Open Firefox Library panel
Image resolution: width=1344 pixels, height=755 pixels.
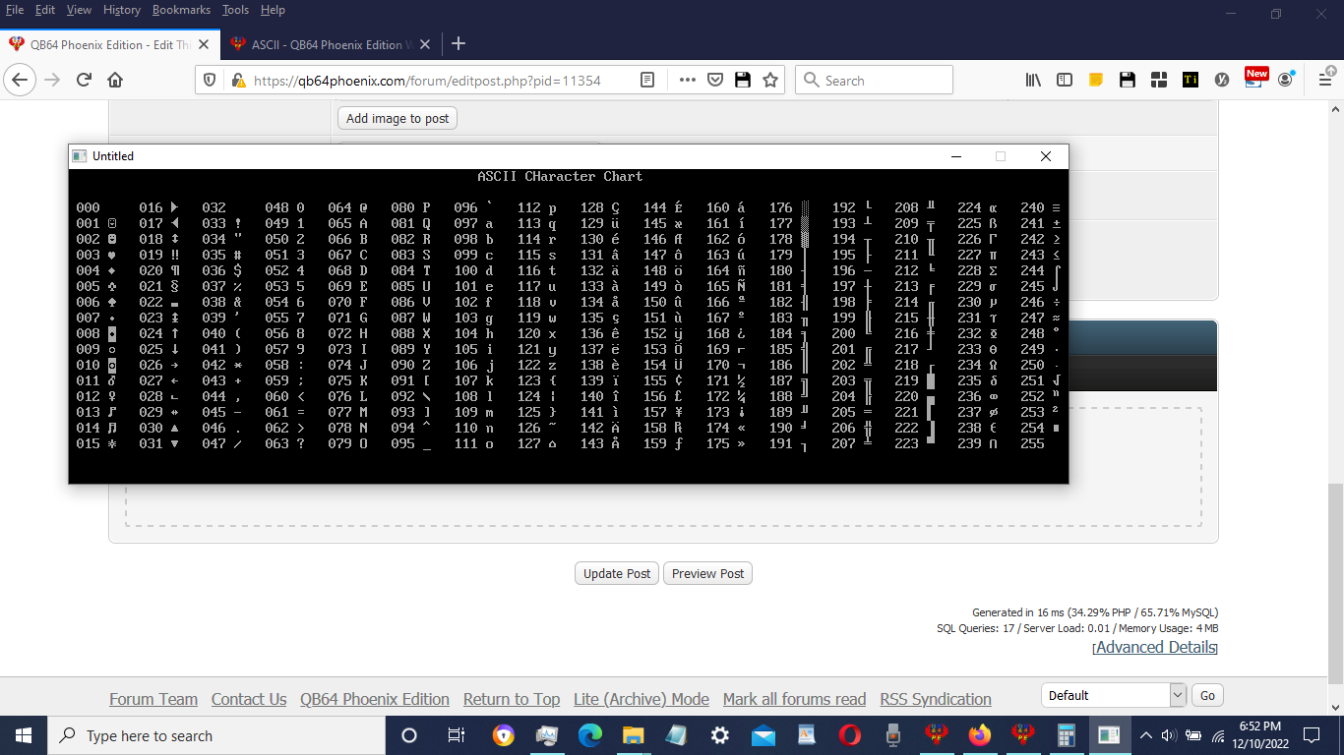pos(1033,80)
